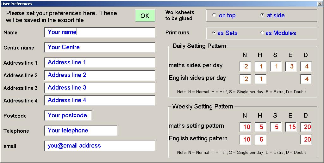The width and height of the screenshot is (324, 163).
Task: Set print runs "as Modules"
Action: [x=278, y=33]
